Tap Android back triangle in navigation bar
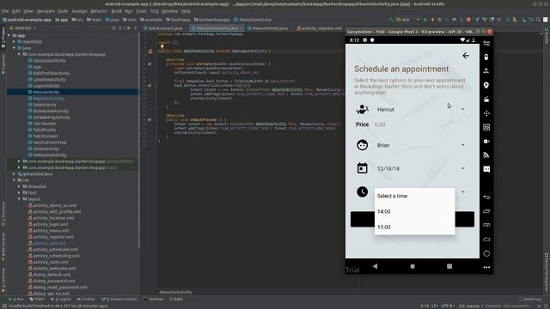 point(375,266)
